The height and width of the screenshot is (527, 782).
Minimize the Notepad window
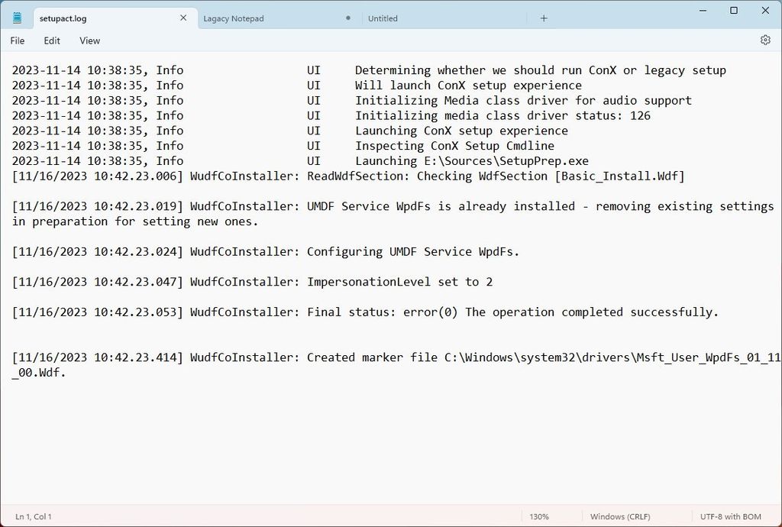pyautogui.click(x=702, y=11)
